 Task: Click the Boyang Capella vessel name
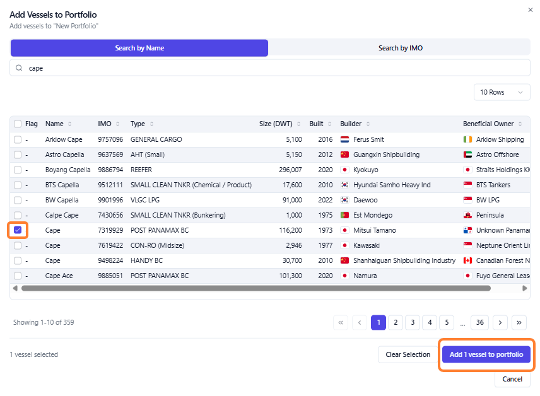coord(68,170)
